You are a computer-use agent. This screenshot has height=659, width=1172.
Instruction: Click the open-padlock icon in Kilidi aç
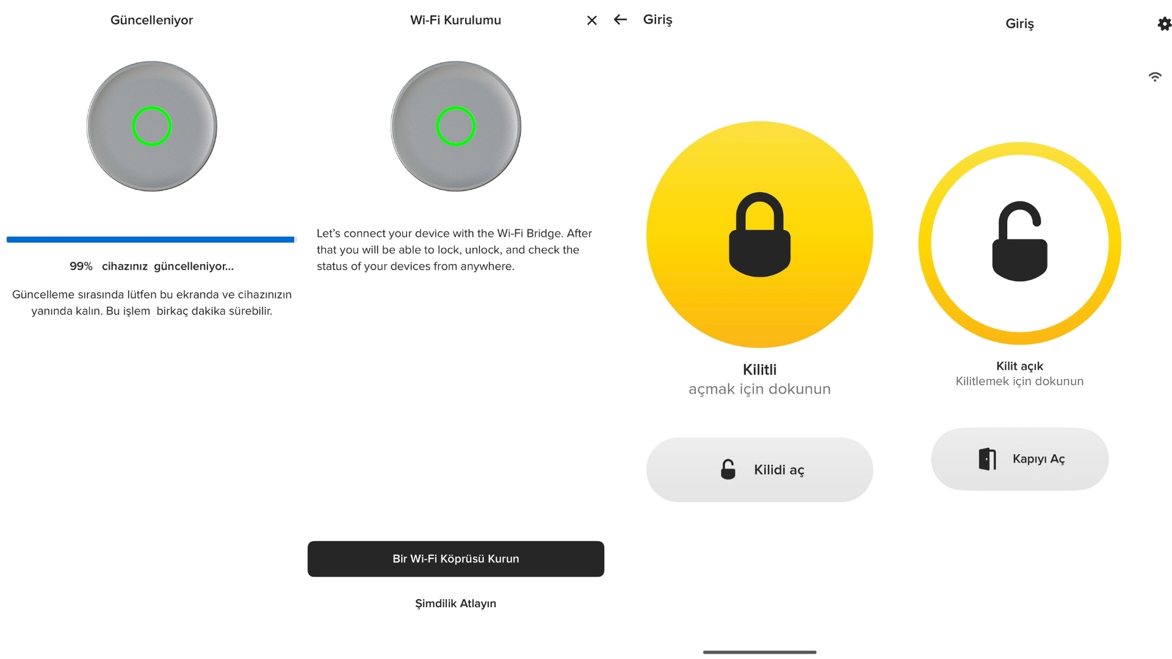coord(728,469)
